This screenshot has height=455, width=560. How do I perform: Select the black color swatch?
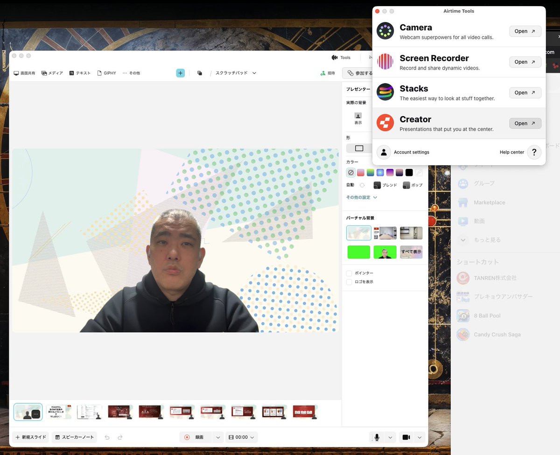click(x=409, y=172)
